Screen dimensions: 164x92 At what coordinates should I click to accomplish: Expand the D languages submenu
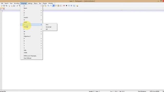click(32, 13)
